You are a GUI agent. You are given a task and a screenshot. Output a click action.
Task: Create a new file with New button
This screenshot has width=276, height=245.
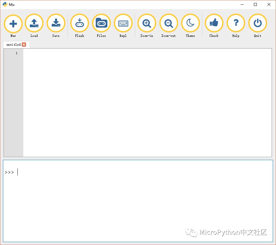point(13,24)
